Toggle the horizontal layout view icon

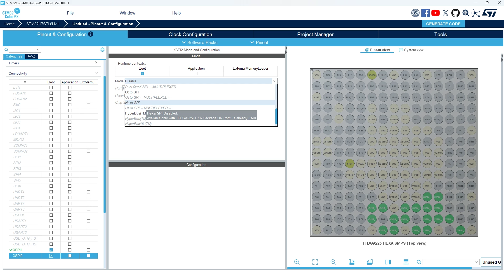point(406,262)
